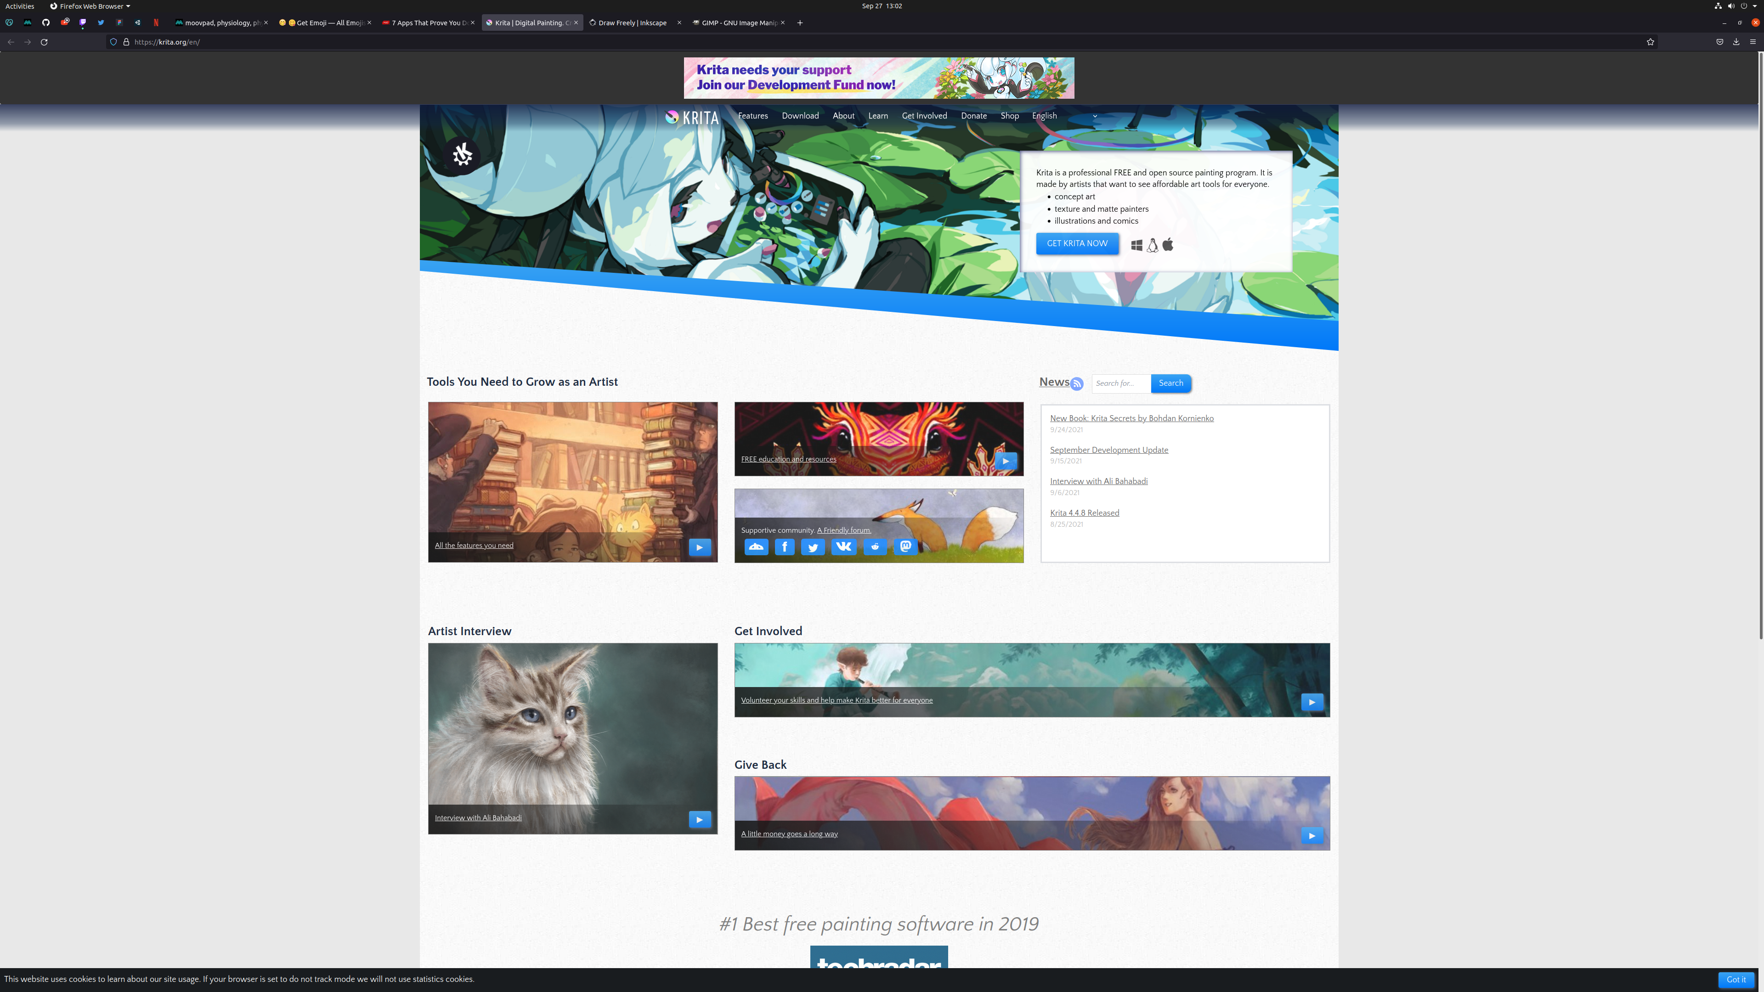1764x992 pixels.
Task: Click the tracking protection shield icon
Action: point(113,42)
